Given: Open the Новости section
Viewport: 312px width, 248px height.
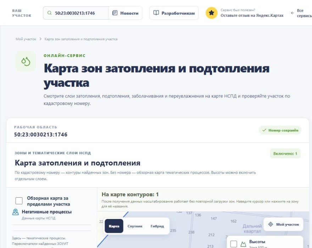Looking at the screenshot, I should coord(125,13).
